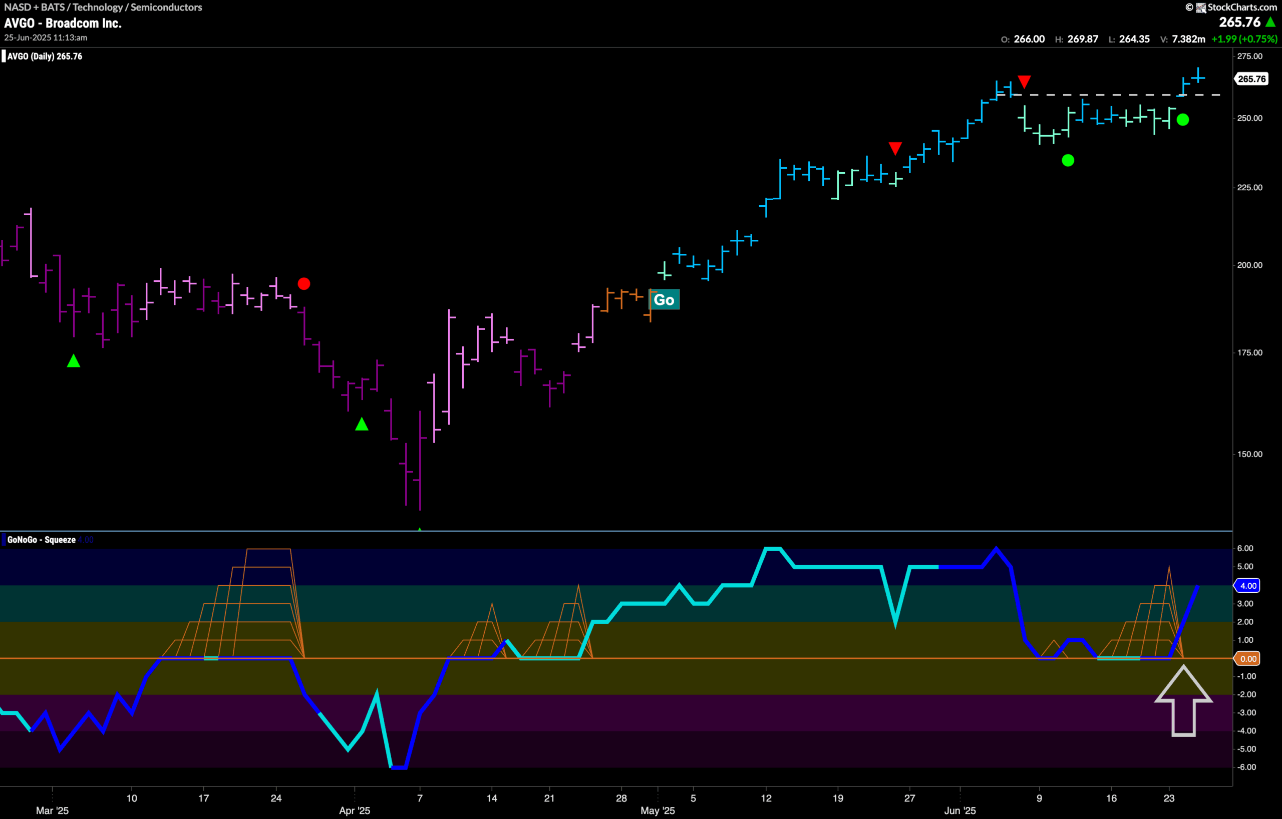Click the 250.00 price axis label

point(1249,118)
